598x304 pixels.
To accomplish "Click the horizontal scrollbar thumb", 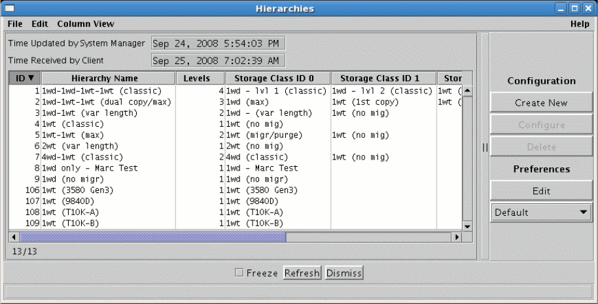I will [152, 237].
